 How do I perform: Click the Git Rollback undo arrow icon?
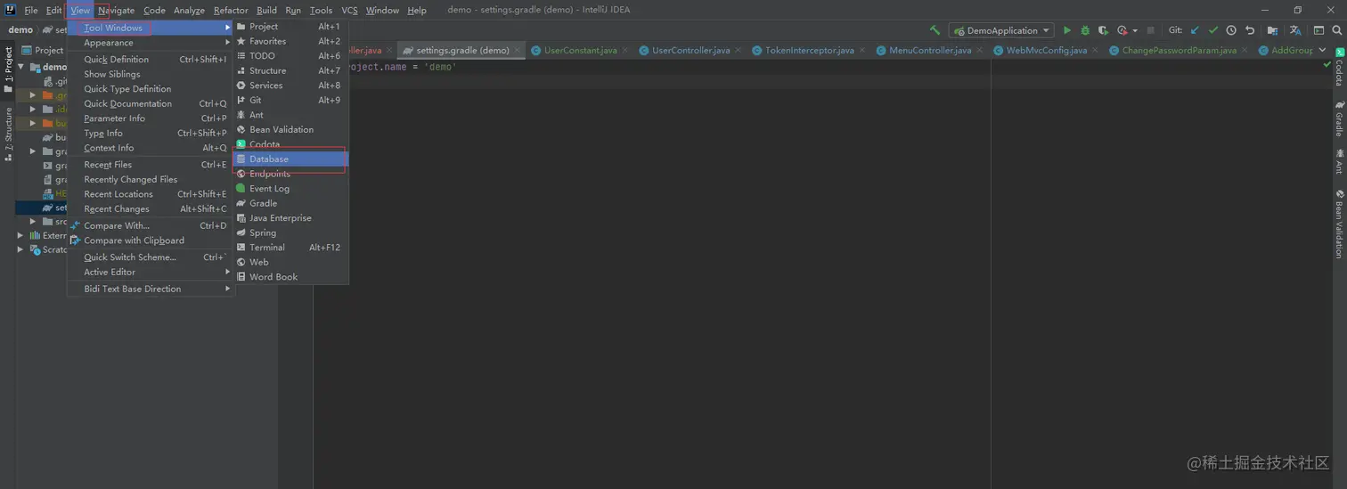coord(1250,30)
